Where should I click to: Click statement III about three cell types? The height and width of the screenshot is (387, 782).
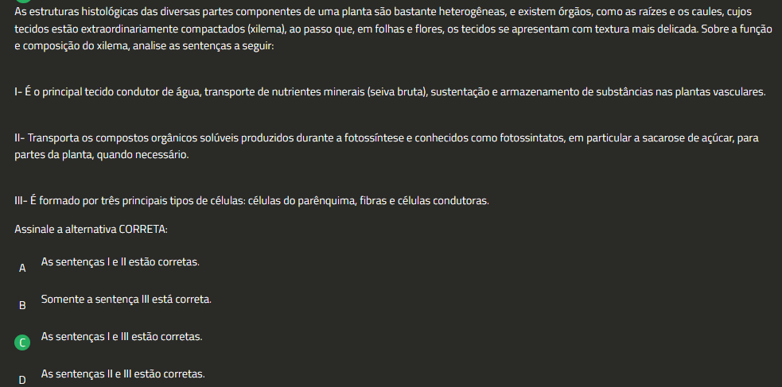[x=251, y=199]
